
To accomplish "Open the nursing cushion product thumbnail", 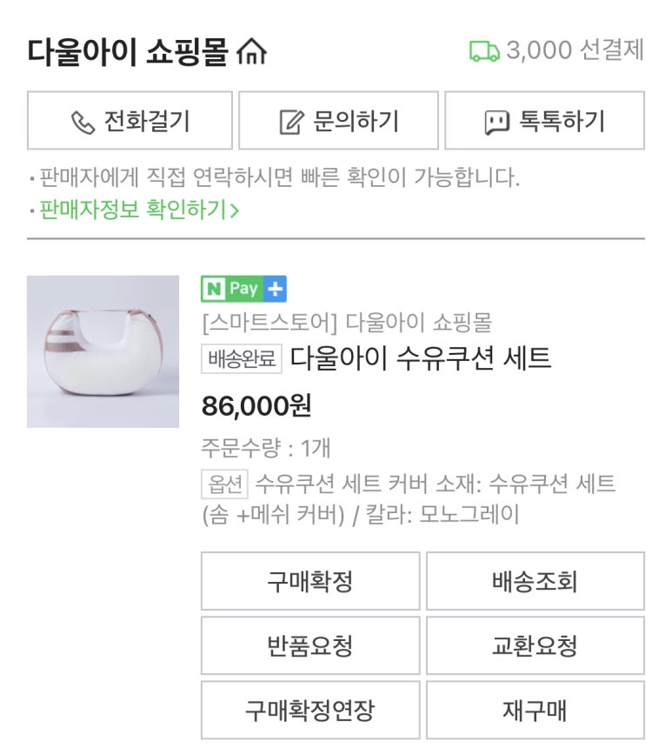I will click(x=103, y=351).
